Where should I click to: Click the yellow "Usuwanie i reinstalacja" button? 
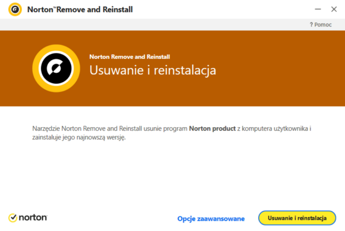tap(297, 218)
